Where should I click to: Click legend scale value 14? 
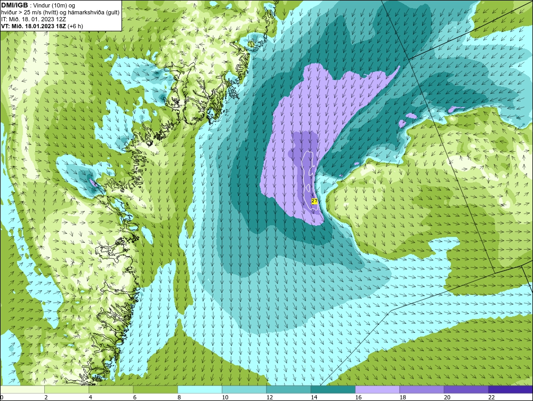(314, 398)
